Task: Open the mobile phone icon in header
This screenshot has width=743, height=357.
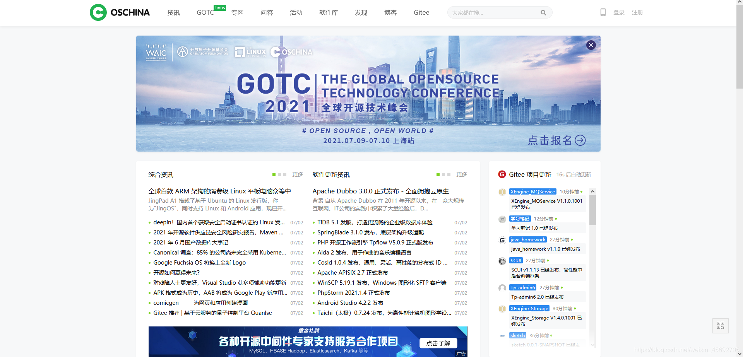Action: click(603, 12)
